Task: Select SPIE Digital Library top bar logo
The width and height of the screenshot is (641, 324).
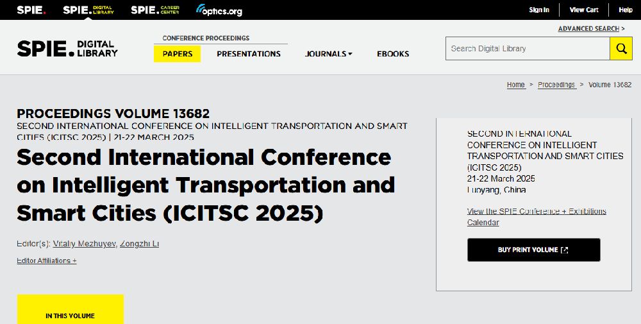Action: pos(88,10)
